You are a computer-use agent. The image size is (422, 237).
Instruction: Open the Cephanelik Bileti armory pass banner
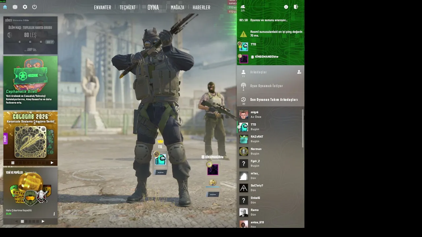[30, 83]
